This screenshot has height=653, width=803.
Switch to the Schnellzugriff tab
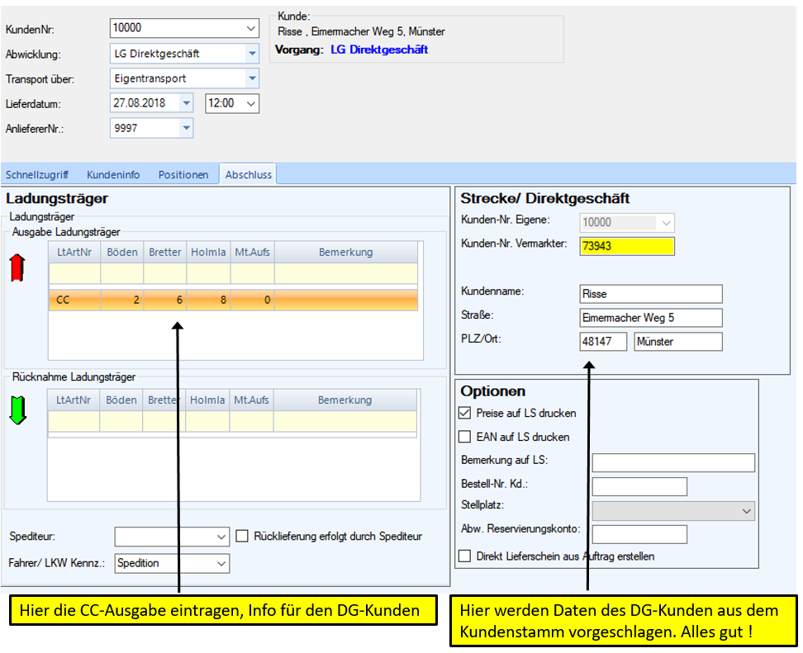tap(37, 175)
